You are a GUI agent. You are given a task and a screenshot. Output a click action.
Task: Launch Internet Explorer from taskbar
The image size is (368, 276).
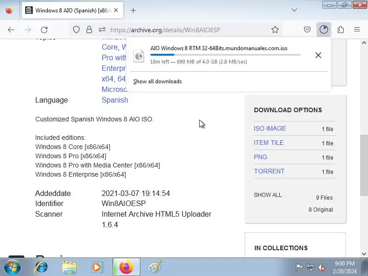pos(41,267)
